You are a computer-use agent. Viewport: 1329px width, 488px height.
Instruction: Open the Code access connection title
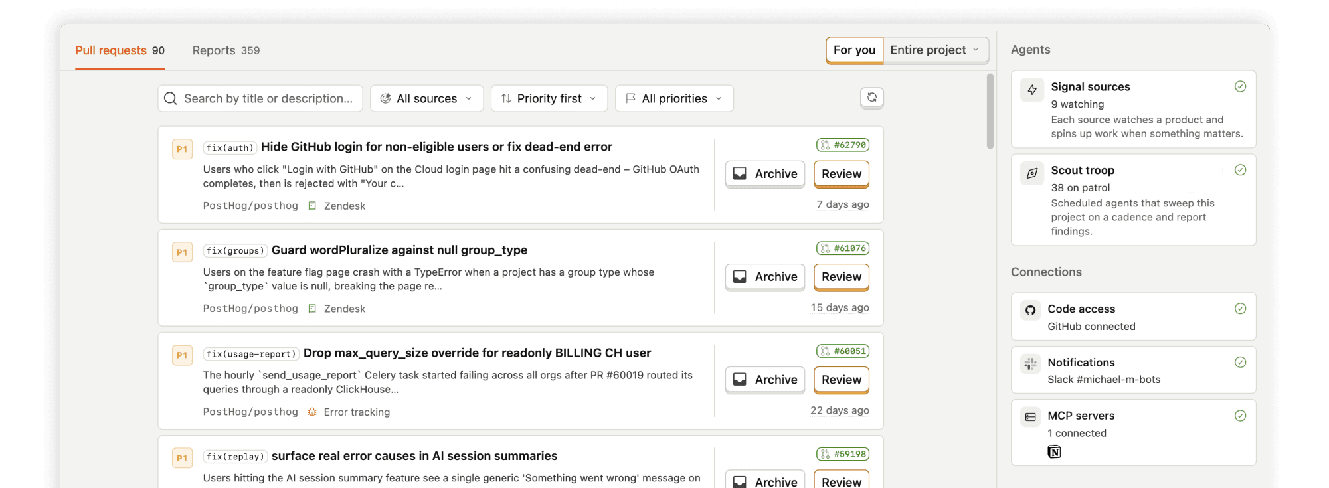coord(1081,309)
